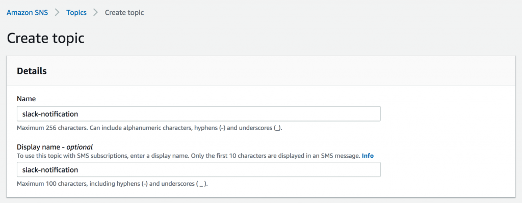Open the Amazon SNS breadcrumb link

pyautogui.click(x=28, y=13)
